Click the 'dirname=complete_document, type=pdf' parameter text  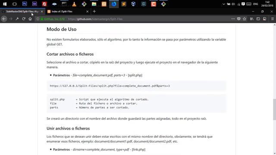point(101,149)
